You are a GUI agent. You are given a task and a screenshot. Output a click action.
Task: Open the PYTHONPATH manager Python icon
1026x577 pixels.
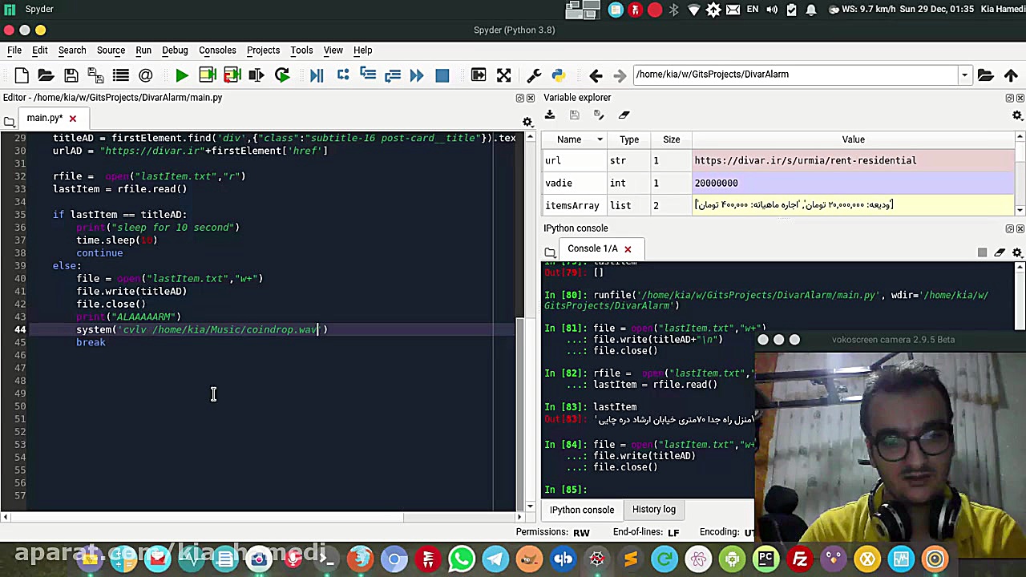(559, 75)
